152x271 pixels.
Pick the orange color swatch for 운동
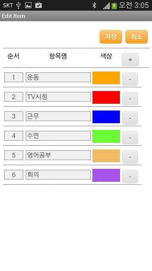coord(106,78)
